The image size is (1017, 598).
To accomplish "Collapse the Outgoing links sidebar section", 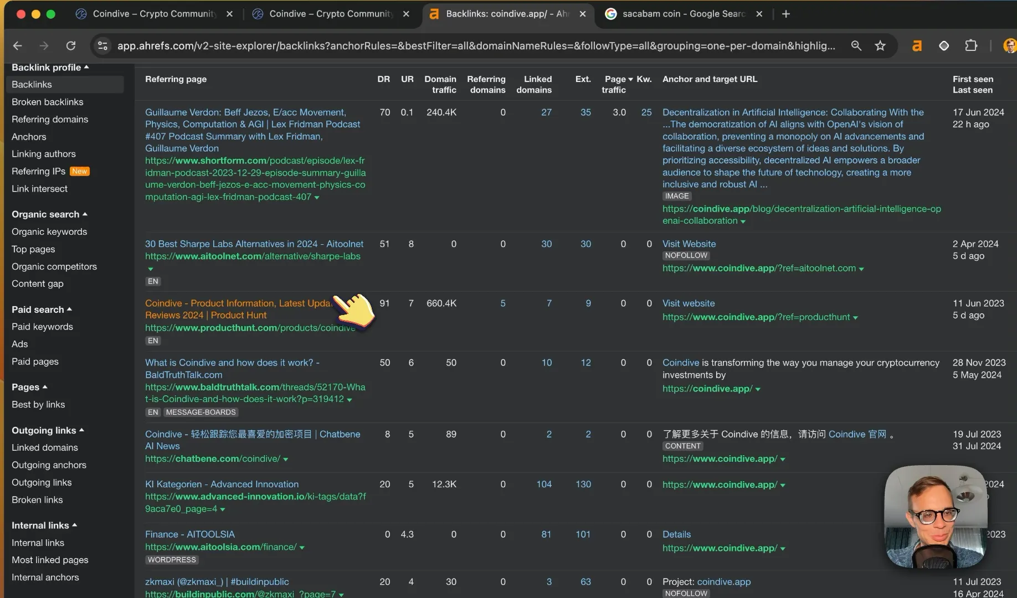I will [x=48, y=430].
